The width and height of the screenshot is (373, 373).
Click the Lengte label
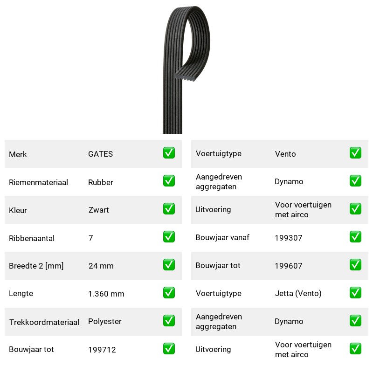click(x=21, y=294)
